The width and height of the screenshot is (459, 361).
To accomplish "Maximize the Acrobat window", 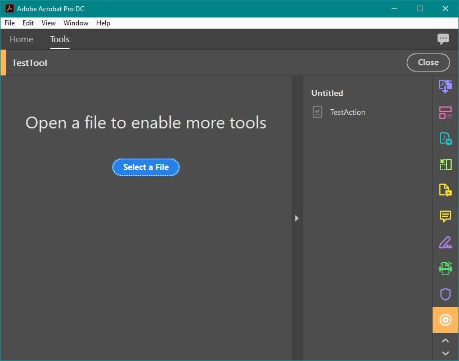I will click(420, 8).
